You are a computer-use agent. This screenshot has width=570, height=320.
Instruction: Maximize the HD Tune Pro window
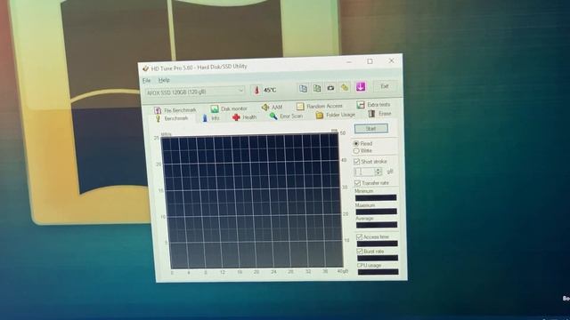point(370,61)
